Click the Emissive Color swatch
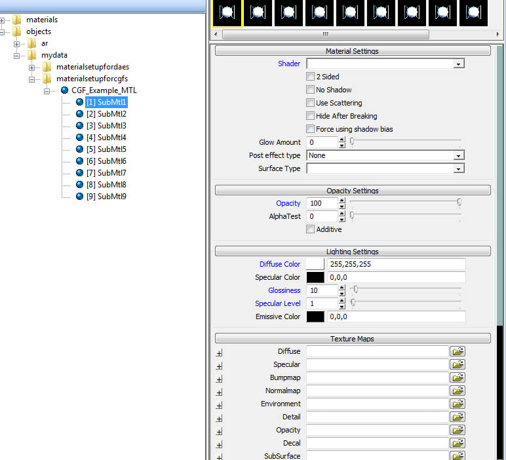Viewport: 506px width, 460px height. click(315, 316)
